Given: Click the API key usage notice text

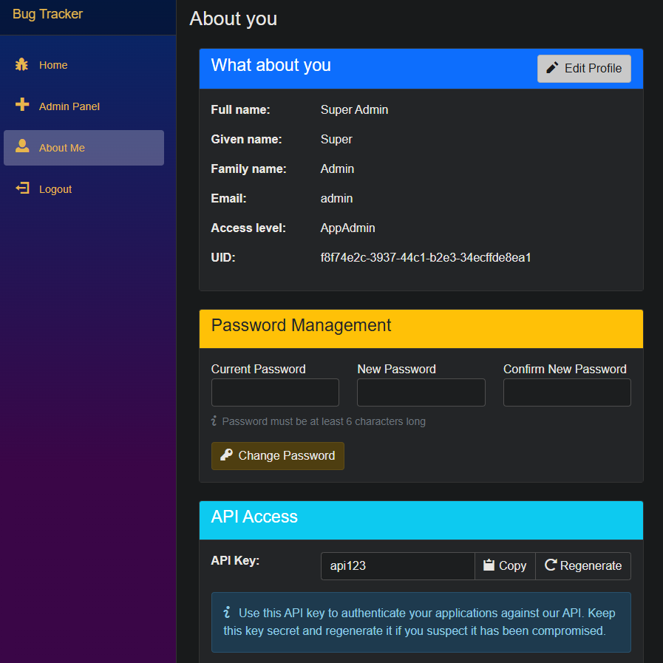Looking at the screenshot, I should point(419,622).
